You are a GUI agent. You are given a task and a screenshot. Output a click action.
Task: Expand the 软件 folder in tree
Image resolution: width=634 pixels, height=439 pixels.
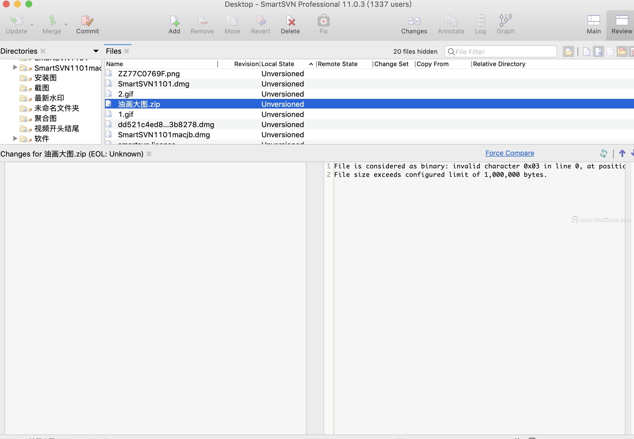point(15,138)
